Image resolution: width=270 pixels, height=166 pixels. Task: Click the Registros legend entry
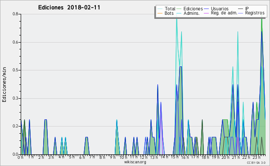[x=252, y=13]
